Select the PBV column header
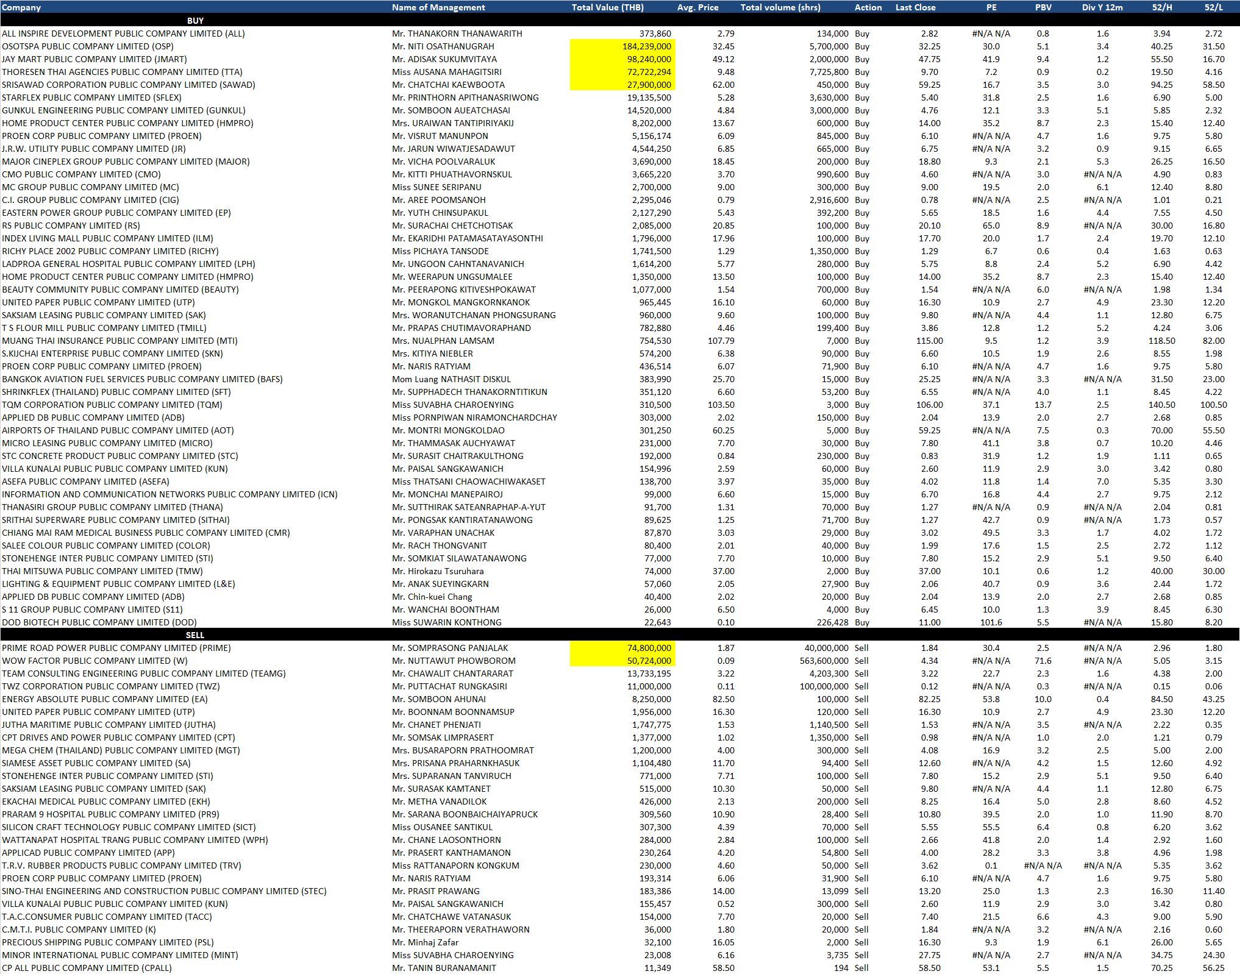 tap(1043, 7)
